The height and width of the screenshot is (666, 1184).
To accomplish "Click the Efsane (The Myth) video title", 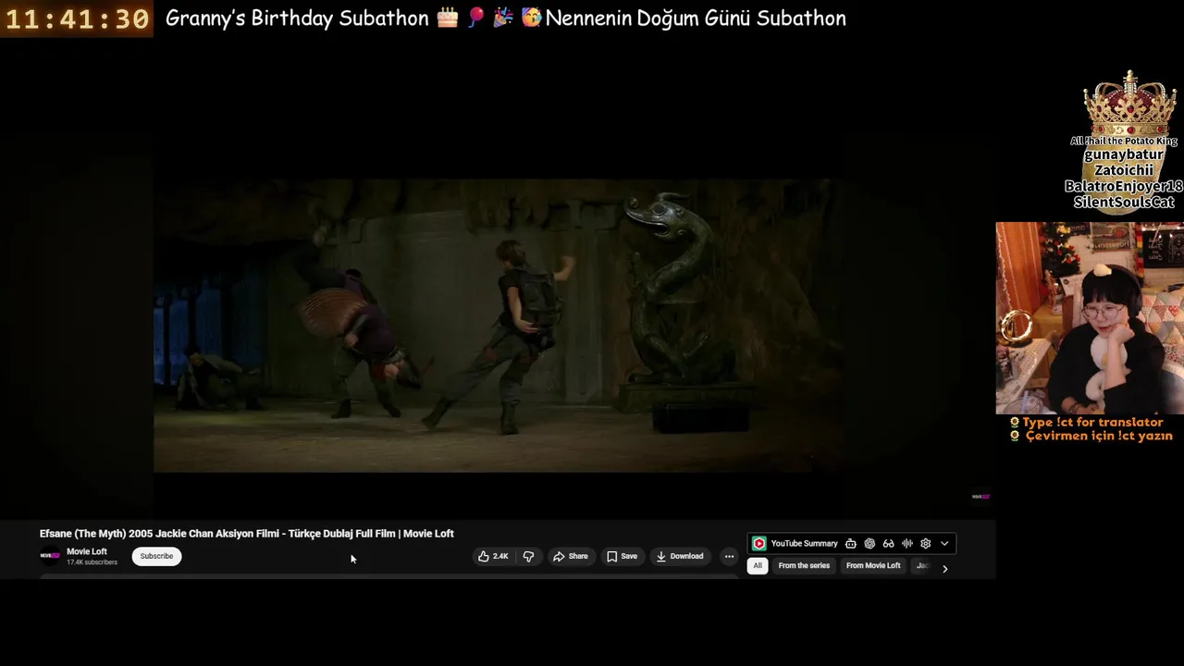I will tap(246, 534).
